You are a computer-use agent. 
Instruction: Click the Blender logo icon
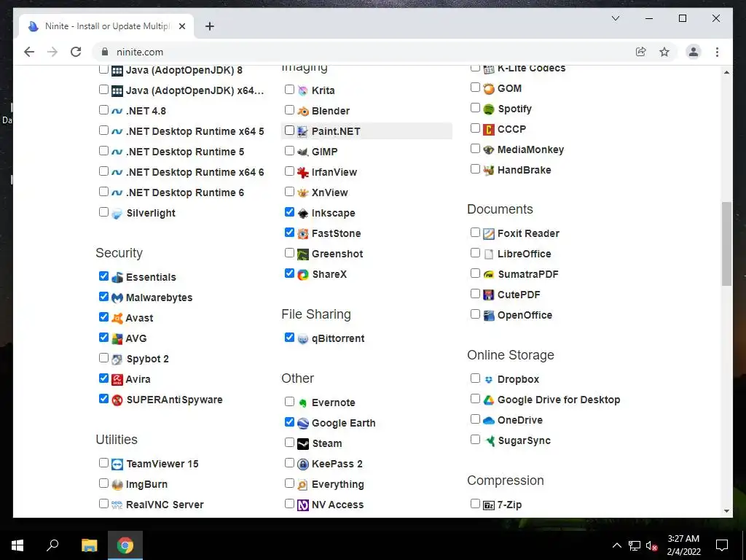pos(303,111)
